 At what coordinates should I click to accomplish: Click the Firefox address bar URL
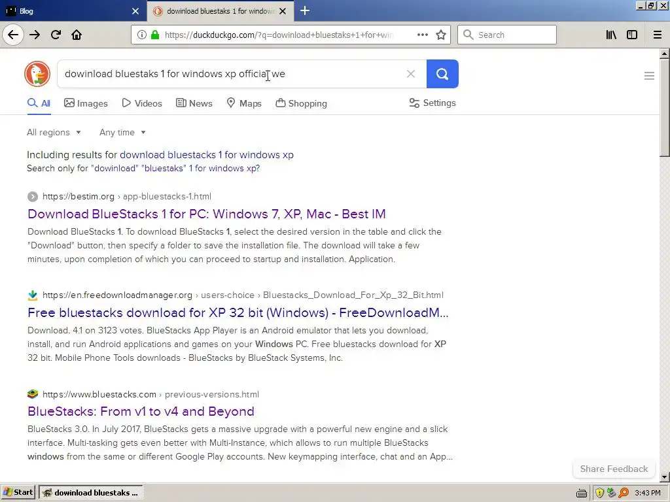click(279, 35)
